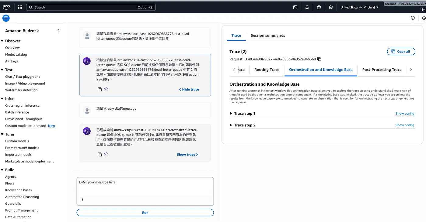426x222 pixels.
Task: Open Cross-region inference
Action: 22,106
